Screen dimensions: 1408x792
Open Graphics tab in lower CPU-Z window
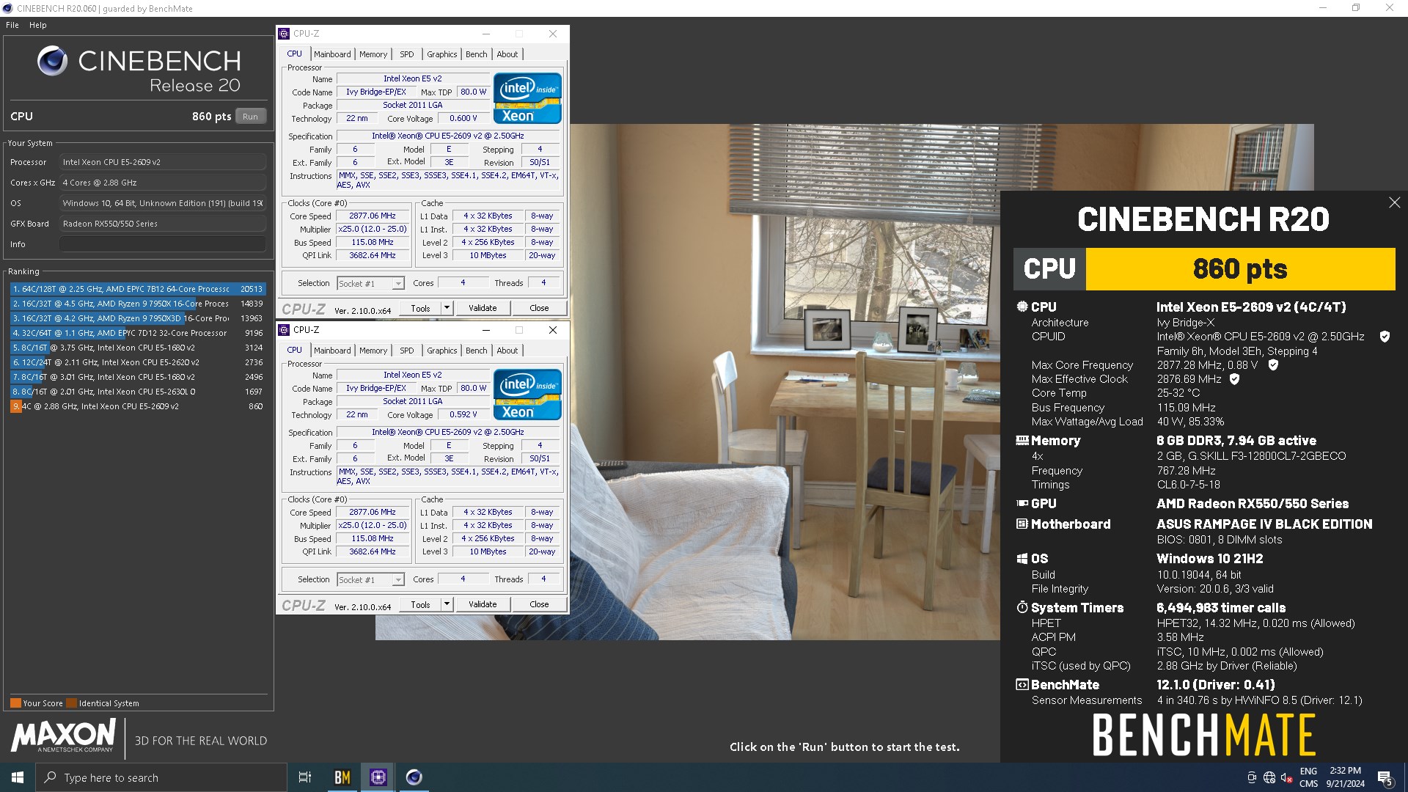pos(442,351)
